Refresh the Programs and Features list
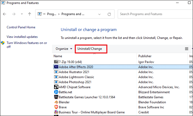 pyautogui.click(x=109, y=14)
